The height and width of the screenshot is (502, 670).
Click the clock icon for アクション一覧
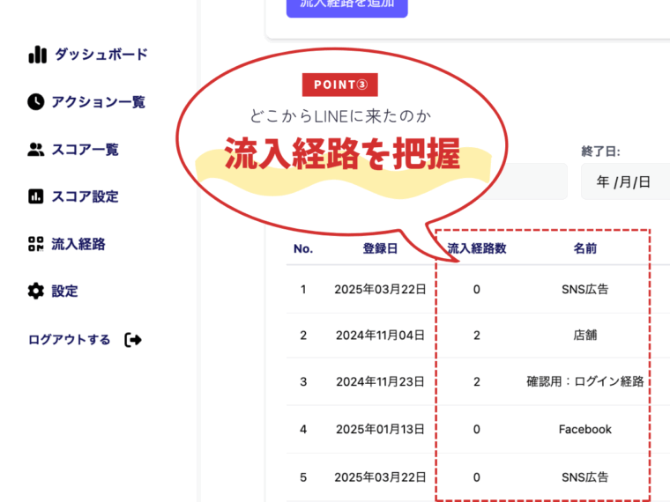click(x=36, y=102)
